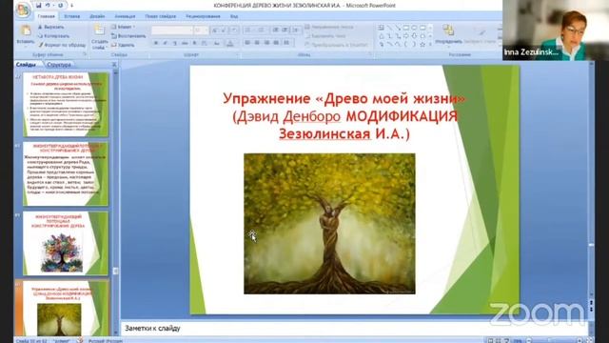Align text right

click(x=266, y=43)
